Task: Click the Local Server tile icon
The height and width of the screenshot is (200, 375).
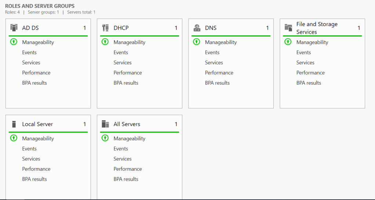Action: 14,124
